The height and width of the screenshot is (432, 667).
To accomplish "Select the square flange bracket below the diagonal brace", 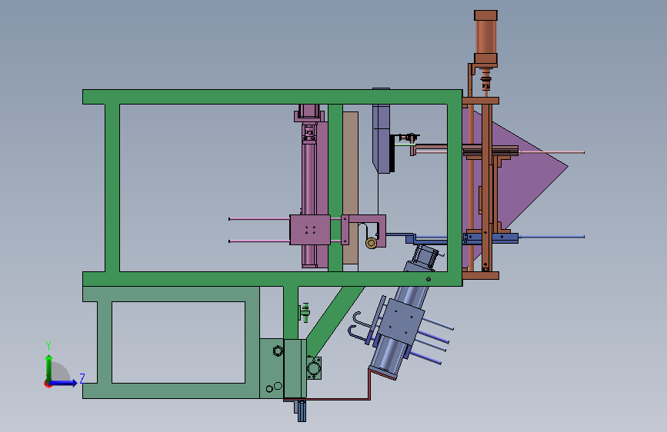I will pos(315,367).
